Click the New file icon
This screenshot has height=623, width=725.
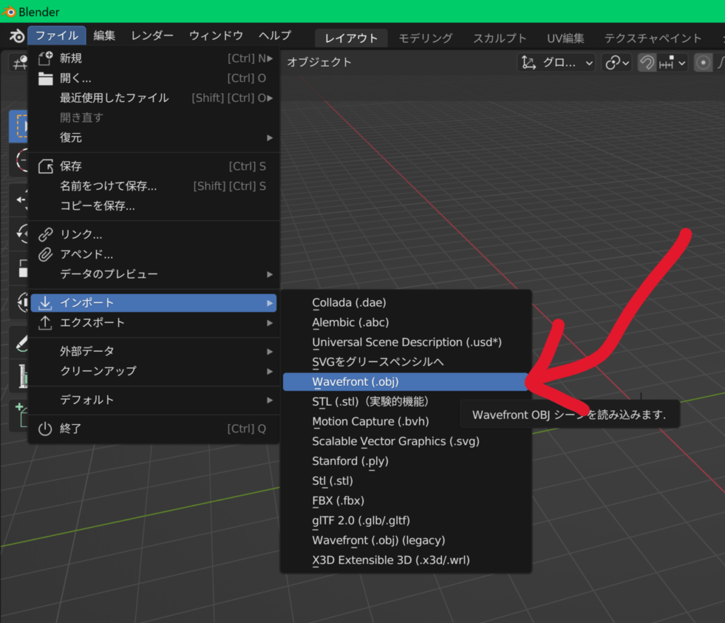(45, 58)
